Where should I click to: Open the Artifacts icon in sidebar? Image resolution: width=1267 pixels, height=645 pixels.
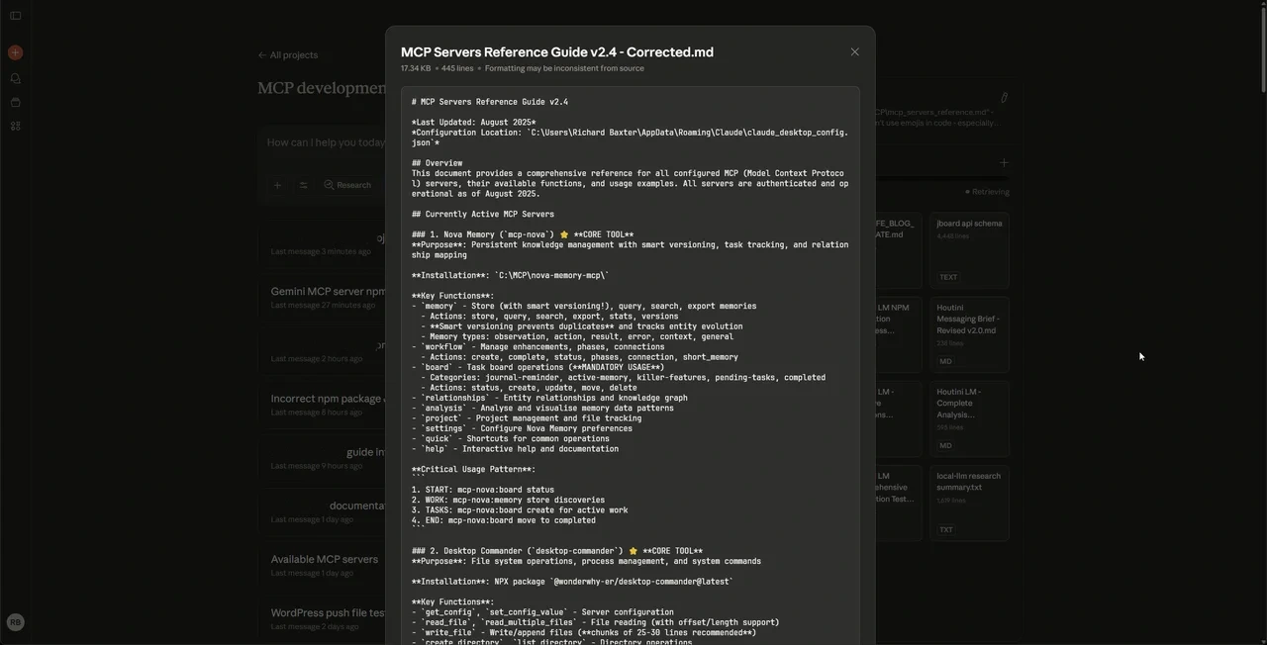click(15, 126)
